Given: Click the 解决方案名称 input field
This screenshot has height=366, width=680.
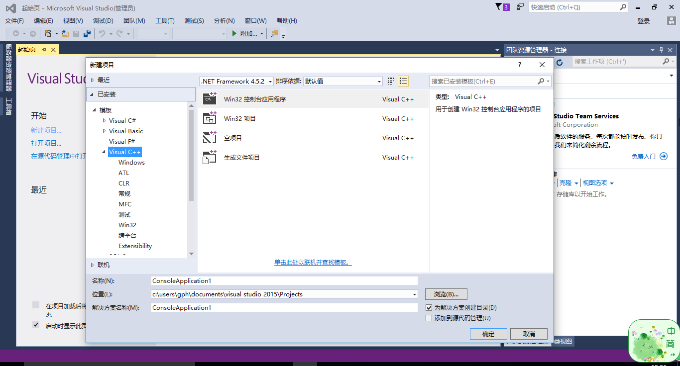Looking at the screenshot, I should coord(284,307).
